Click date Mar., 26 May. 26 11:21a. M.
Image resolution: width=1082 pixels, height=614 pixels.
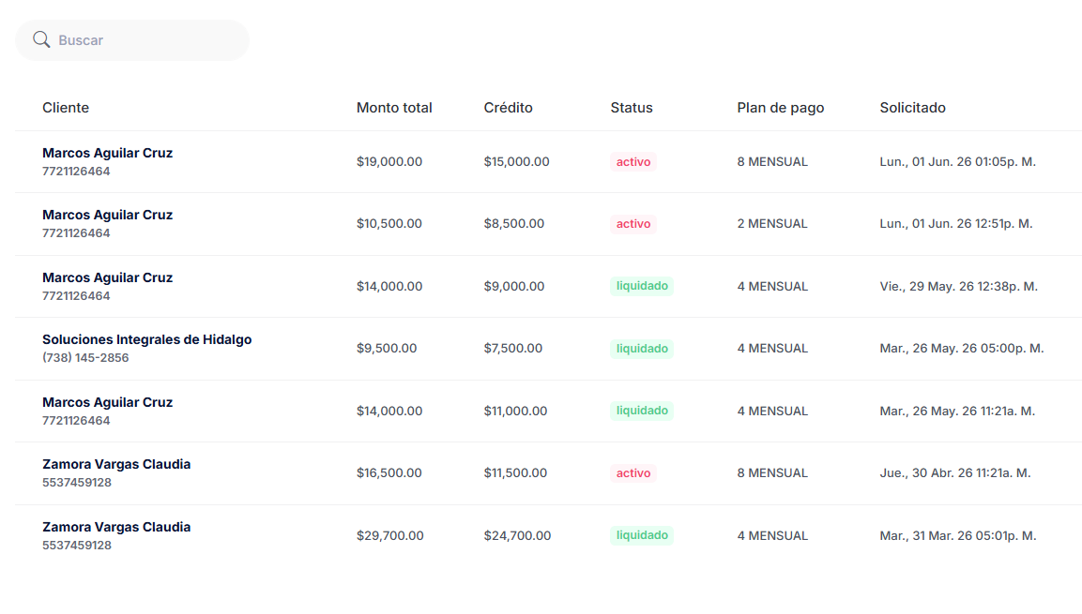[957, 412]
